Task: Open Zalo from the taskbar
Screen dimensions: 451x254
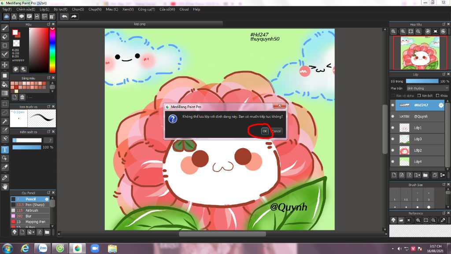Action: click(43, 248)
